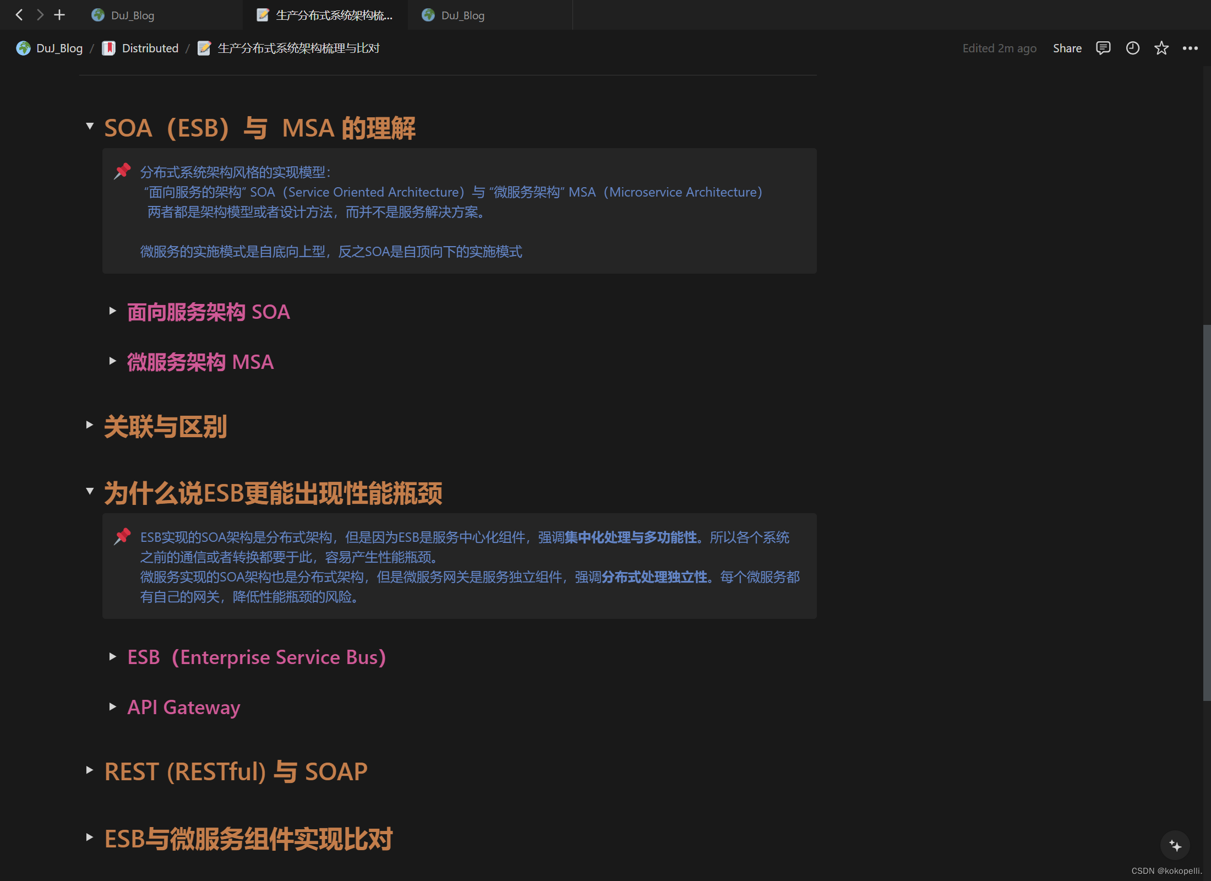
Task: Expand the REST (RESTful) 与 SOAP section
Action: click(90, 770)
